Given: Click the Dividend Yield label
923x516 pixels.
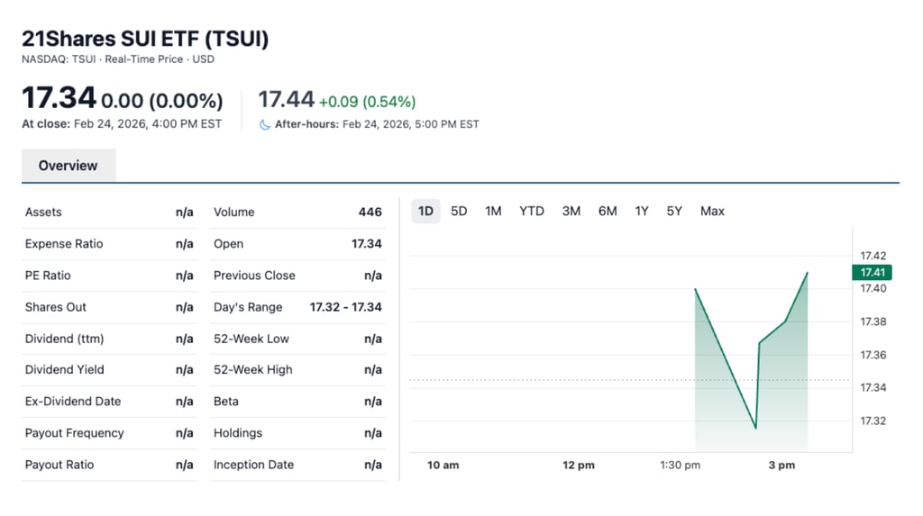Looking at the screenshot, I should 64,369.
